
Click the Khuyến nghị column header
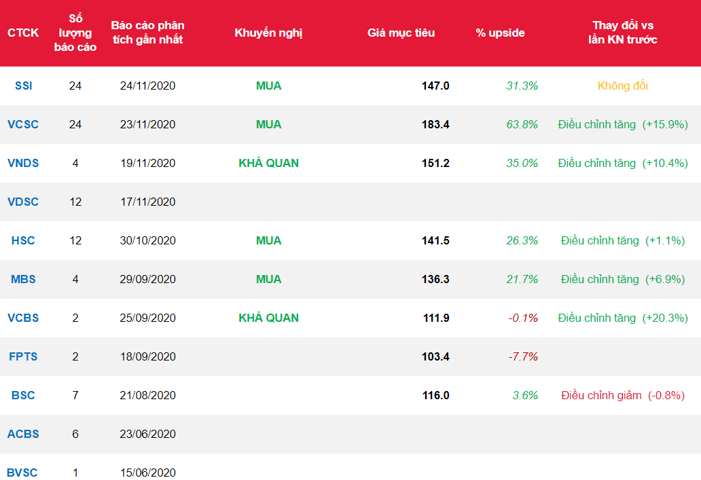pyautogui.click(x=268, y=33)
